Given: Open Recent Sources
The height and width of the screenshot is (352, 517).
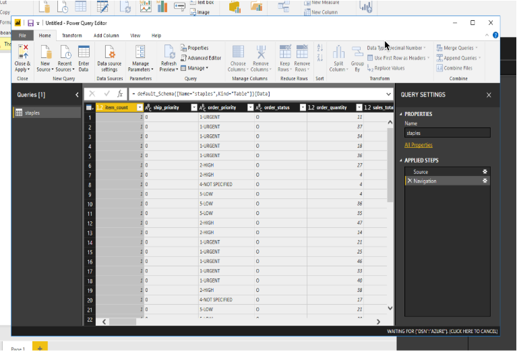Looking at the screenshot, I should [x=65, y=59].
